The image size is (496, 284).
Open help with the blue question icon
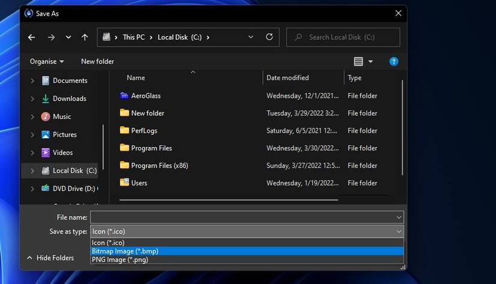click(394, 62)
